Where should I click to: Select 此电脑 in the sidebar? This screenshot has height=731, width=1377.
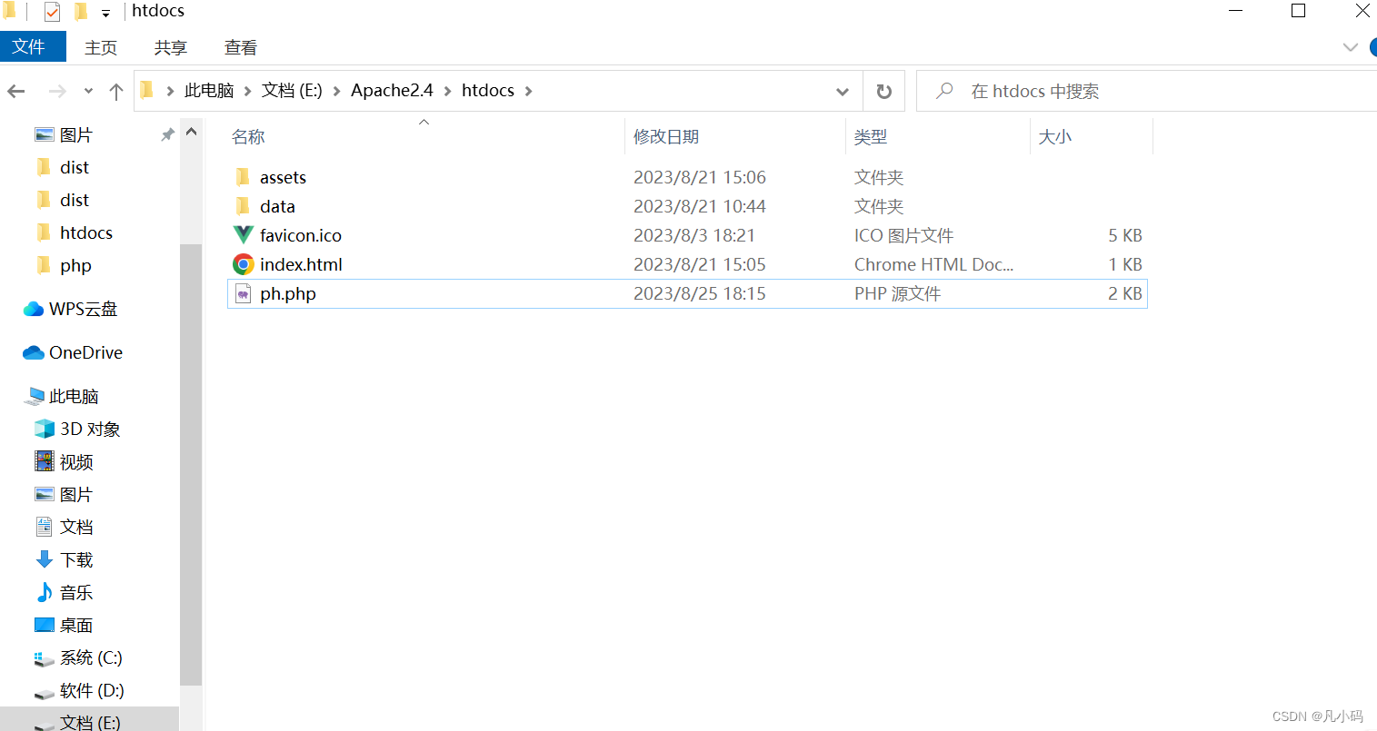click(75, 395)
